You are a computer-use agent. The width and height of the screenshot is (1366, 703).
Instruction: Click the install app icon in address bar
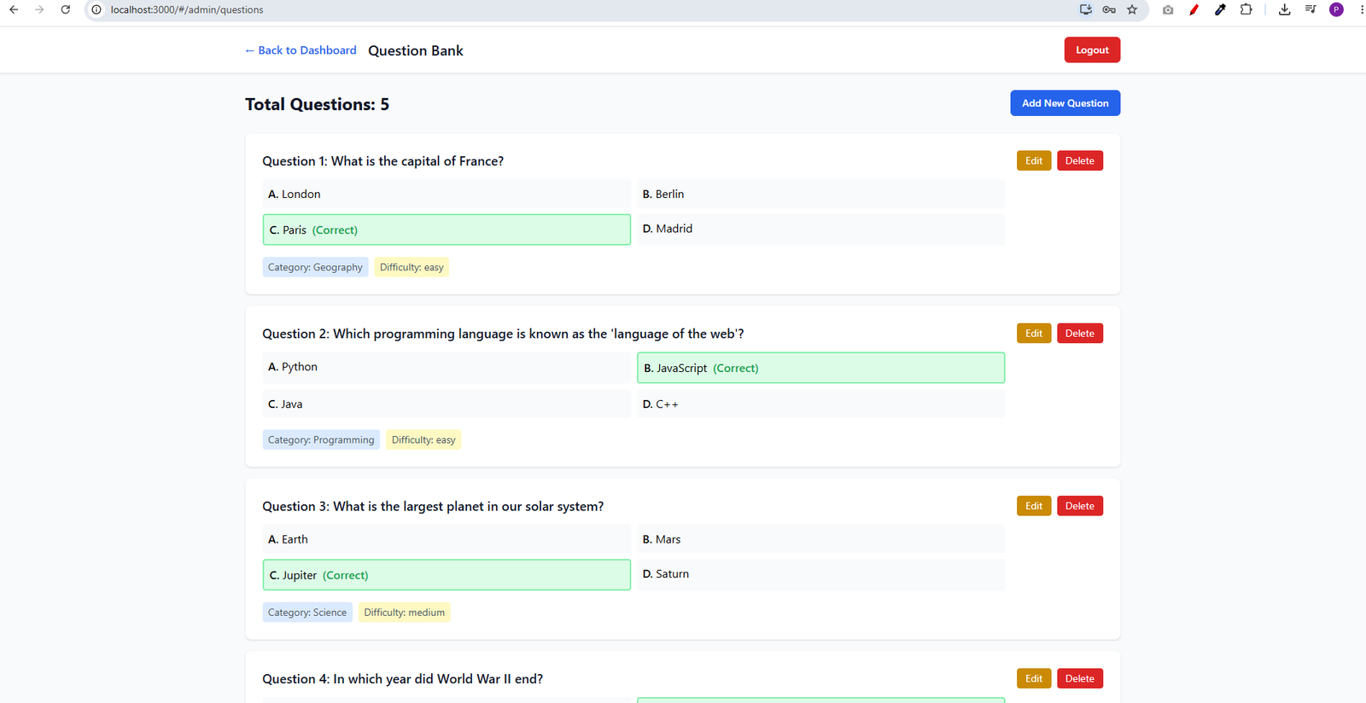coord(1086,9)
